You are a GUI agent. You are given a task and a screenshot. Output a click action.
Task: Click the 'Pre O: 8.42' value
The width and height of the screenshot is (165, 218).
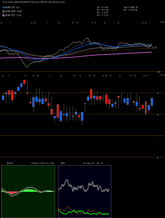[103, 7]
